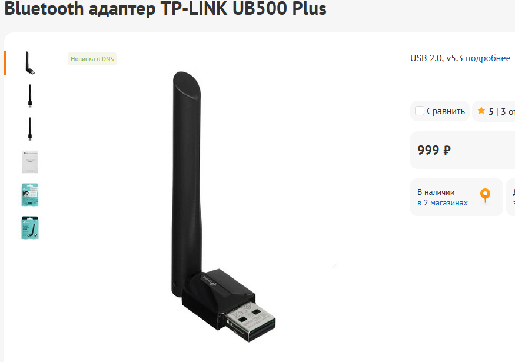515x362 pixels.
Task: Select the first angled adapter thumbnail
Action: click(x=30, y=63)
